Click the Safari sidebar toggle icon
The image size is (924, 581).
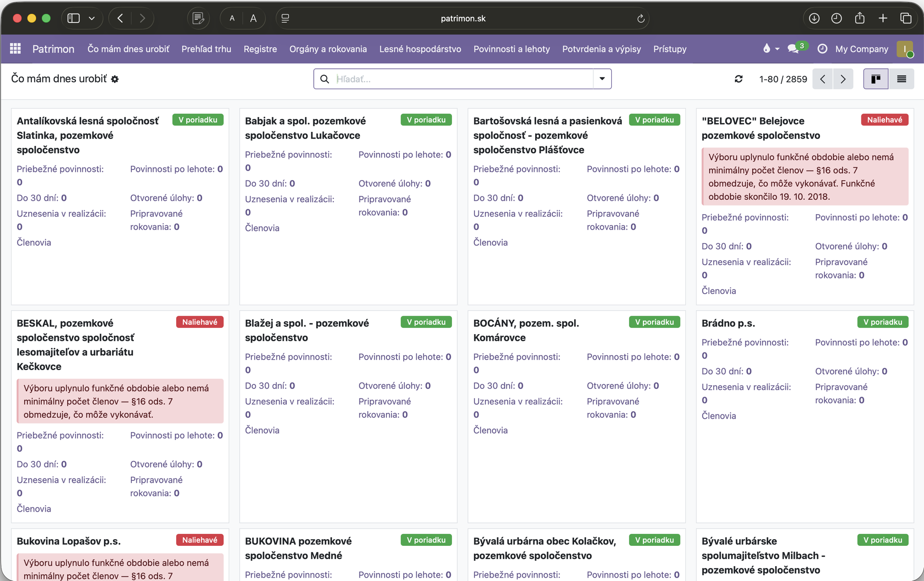[74, 18]
